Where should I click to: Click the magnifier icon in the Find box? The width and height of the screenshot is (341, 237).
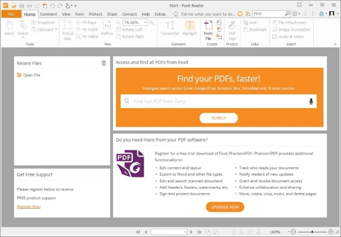pos(287,13)
